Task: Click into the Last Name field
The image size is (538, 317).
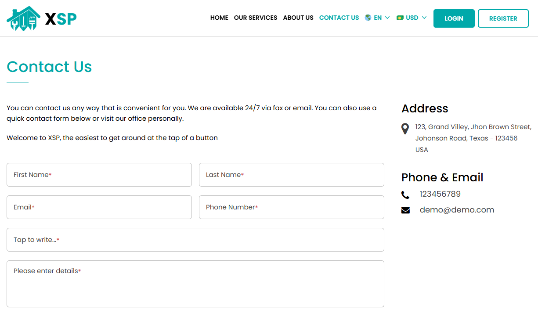Action: click(x=292, y=175)
